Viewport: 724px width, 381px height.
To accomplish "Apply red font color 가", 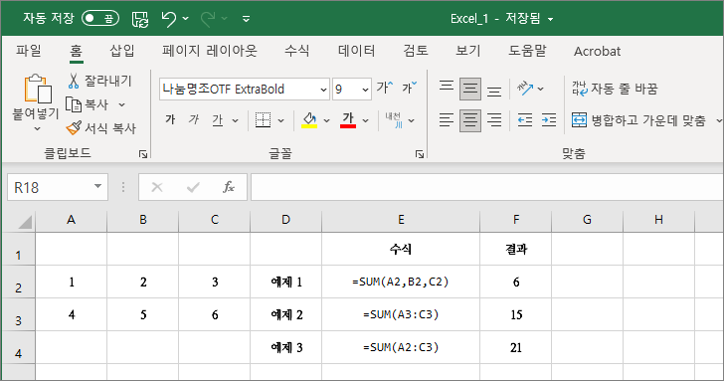I will (348, 120).
